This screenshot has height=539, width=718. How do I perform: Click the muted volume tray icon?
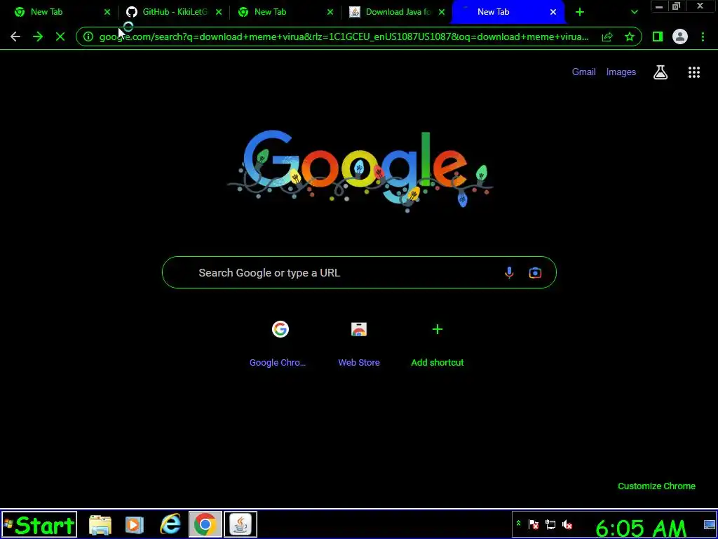tap(567, 524)
